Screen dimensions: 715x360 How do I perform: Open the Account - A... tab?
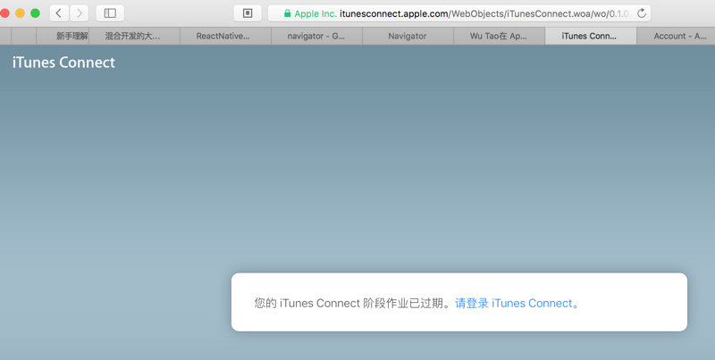tap(677, 36)
